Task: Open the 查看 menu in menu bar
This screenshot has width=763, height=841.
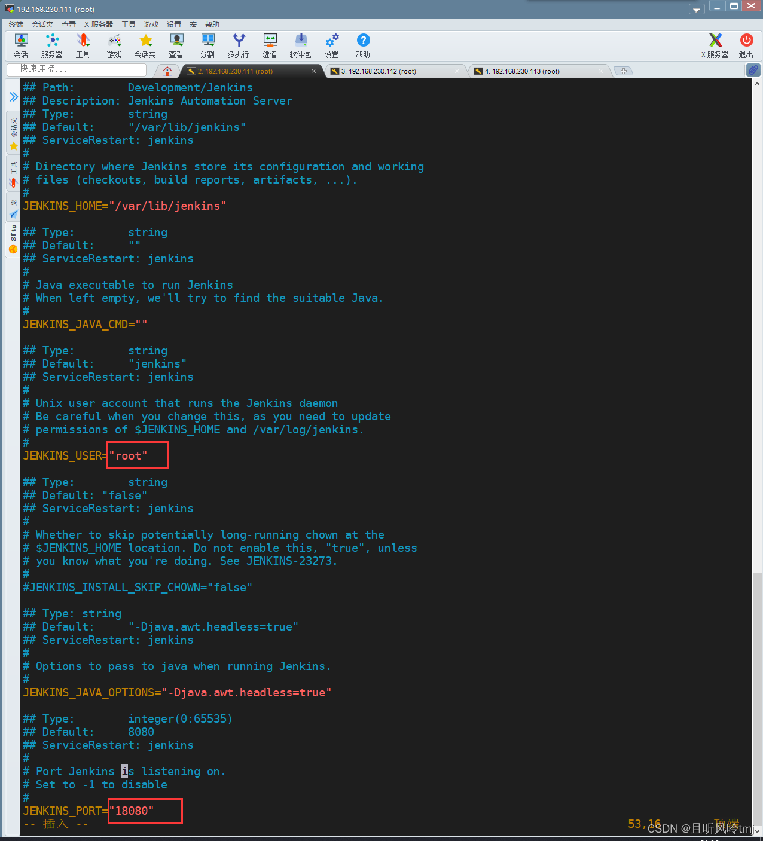Action: click(x=69, y=25)
